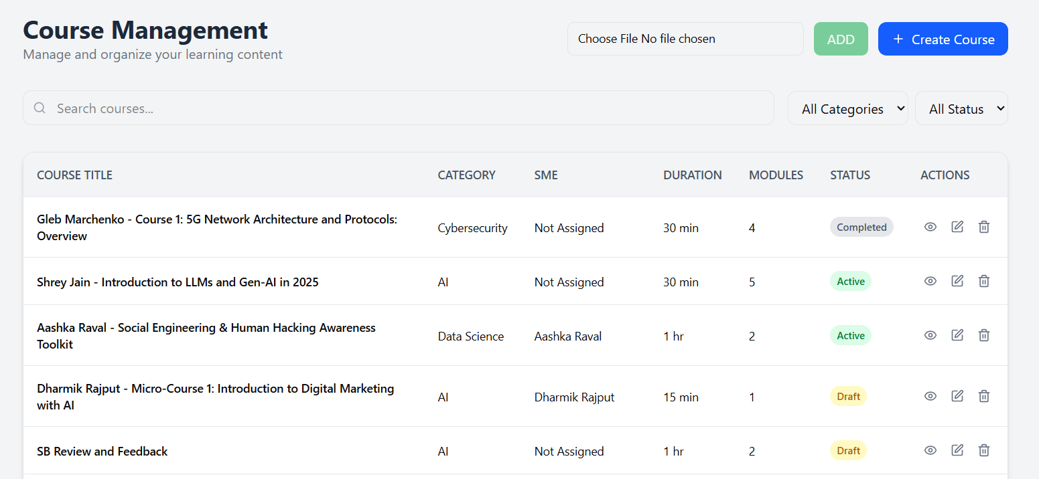Edit the Shrey Jain LLMs course

[957, 281]
